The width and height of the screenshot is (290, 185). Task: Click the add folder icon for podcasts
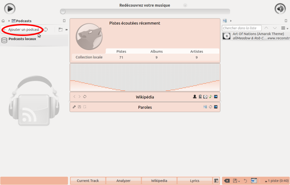pyautogui.click(x=61, y=30)
